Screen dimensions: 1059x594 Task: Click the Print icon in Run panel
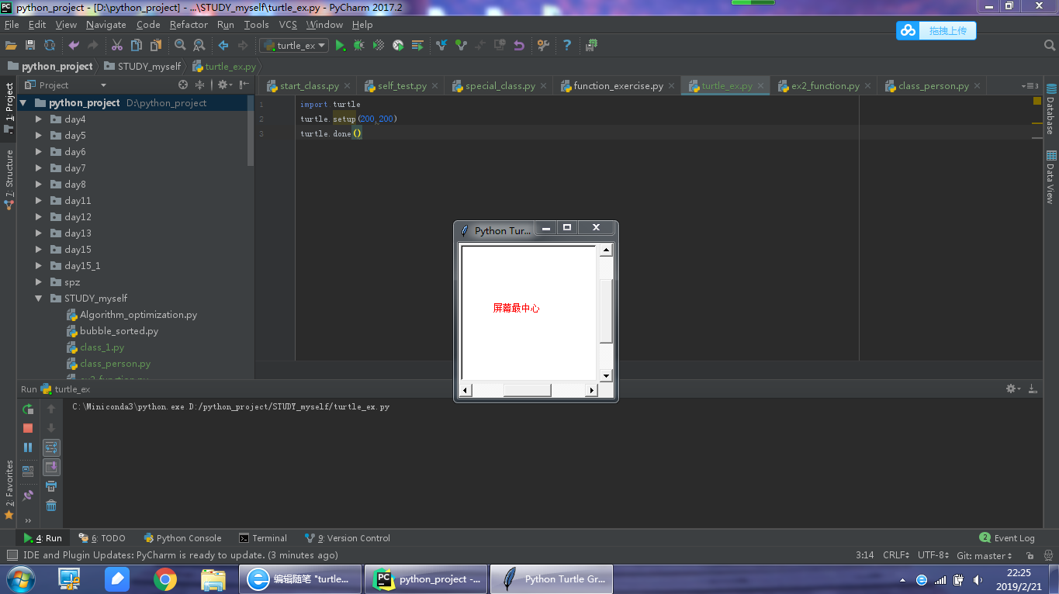point(51,486)
